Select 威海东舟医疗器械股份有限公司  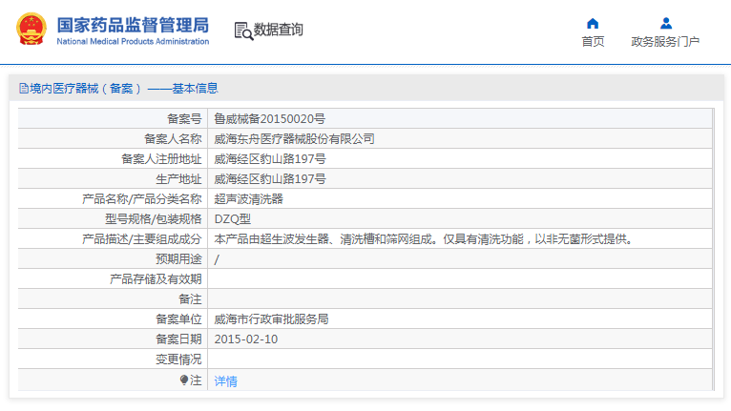294,139
